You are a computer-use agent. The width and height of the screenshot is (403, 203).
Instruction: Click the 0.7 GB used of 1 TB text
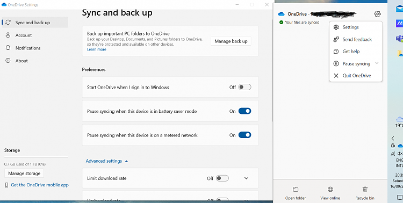pos(25,164)
